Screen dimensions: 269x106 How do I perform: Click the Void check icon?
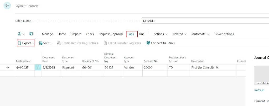[x=41, y=43]
